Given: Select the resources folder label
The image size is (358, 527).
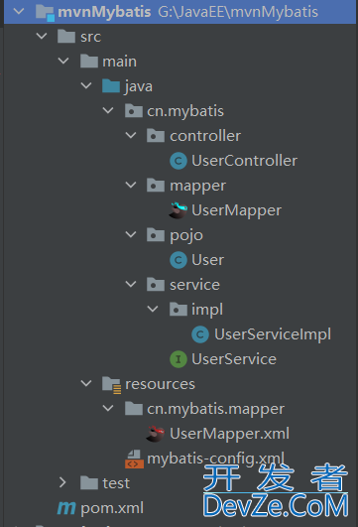Looking at the screenshot, I should (x=160, y=384).
